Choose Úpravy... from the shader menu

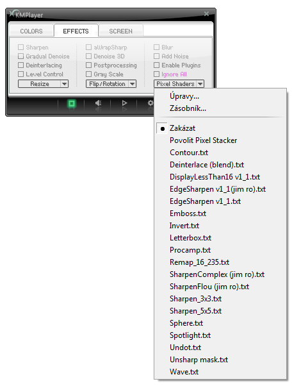pos(220,96)
